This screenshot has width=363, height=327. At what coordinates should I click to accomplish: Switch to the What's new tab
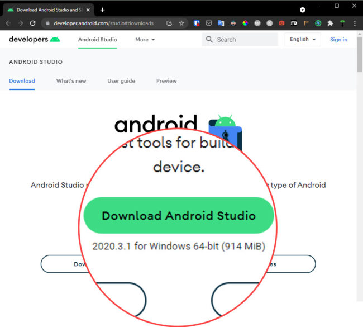tap(71, 81)
